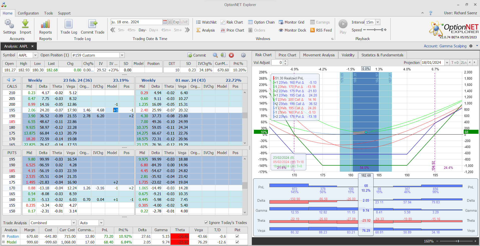Toggle the 2Ln projection button
The height and width of the screenshot is (246, 480).
[463, 63]
